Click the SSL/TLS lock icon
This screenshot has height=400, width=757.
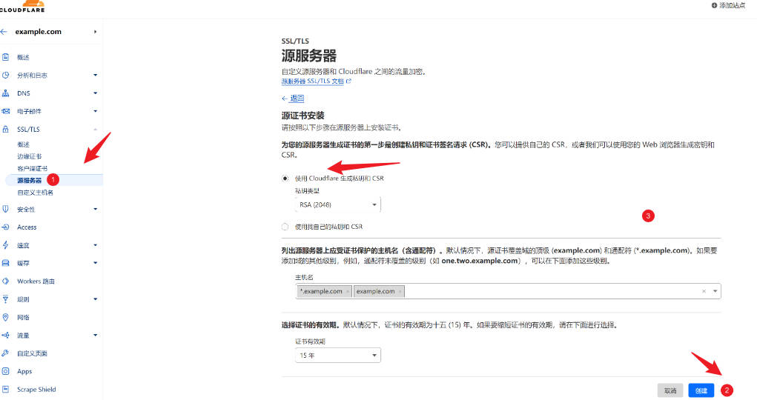coord(5,130)
